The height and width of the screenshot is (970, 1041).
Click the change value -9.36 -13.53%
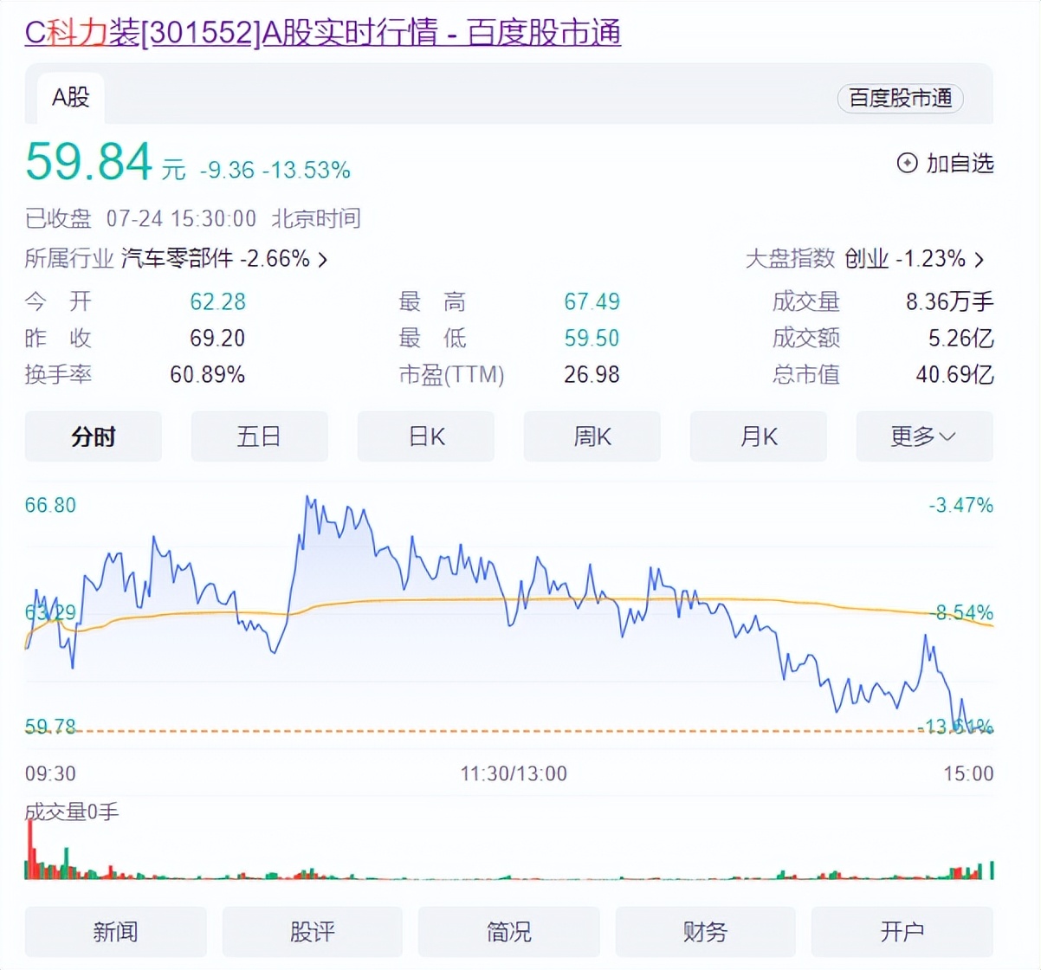(275, 170)
